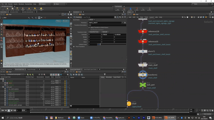
Task: Open network editor Layout menu
Action: (151, 17)
